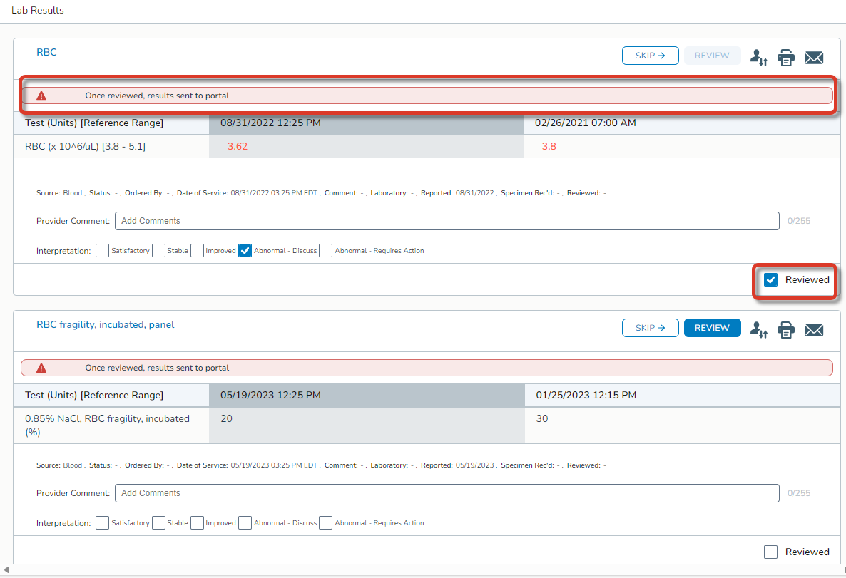Check Stable for RBC fragility panel

tap(158, 523)
